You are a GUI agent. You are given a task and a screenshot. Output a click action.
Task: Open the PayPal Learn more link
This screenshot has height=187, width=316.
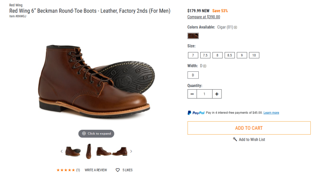point(271,113)
